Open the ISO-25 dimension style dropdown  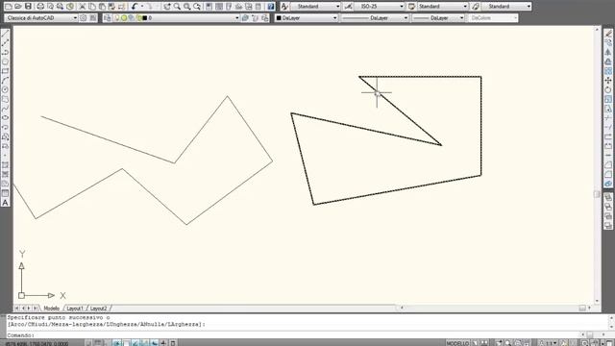point(379,7)
